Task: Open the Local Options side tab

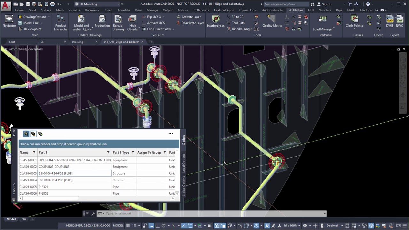Action: point(184,163)
